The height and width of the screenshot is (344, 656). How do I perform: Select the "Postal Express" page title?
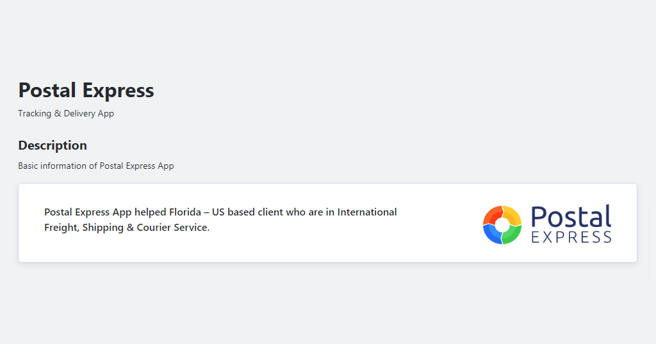coord(86,90)
